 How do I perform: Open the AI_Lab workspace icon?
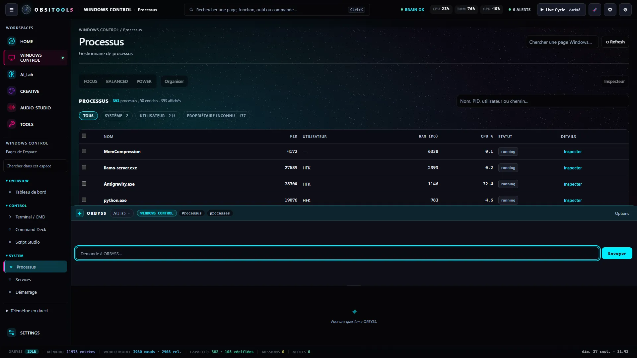coord(12,75)
